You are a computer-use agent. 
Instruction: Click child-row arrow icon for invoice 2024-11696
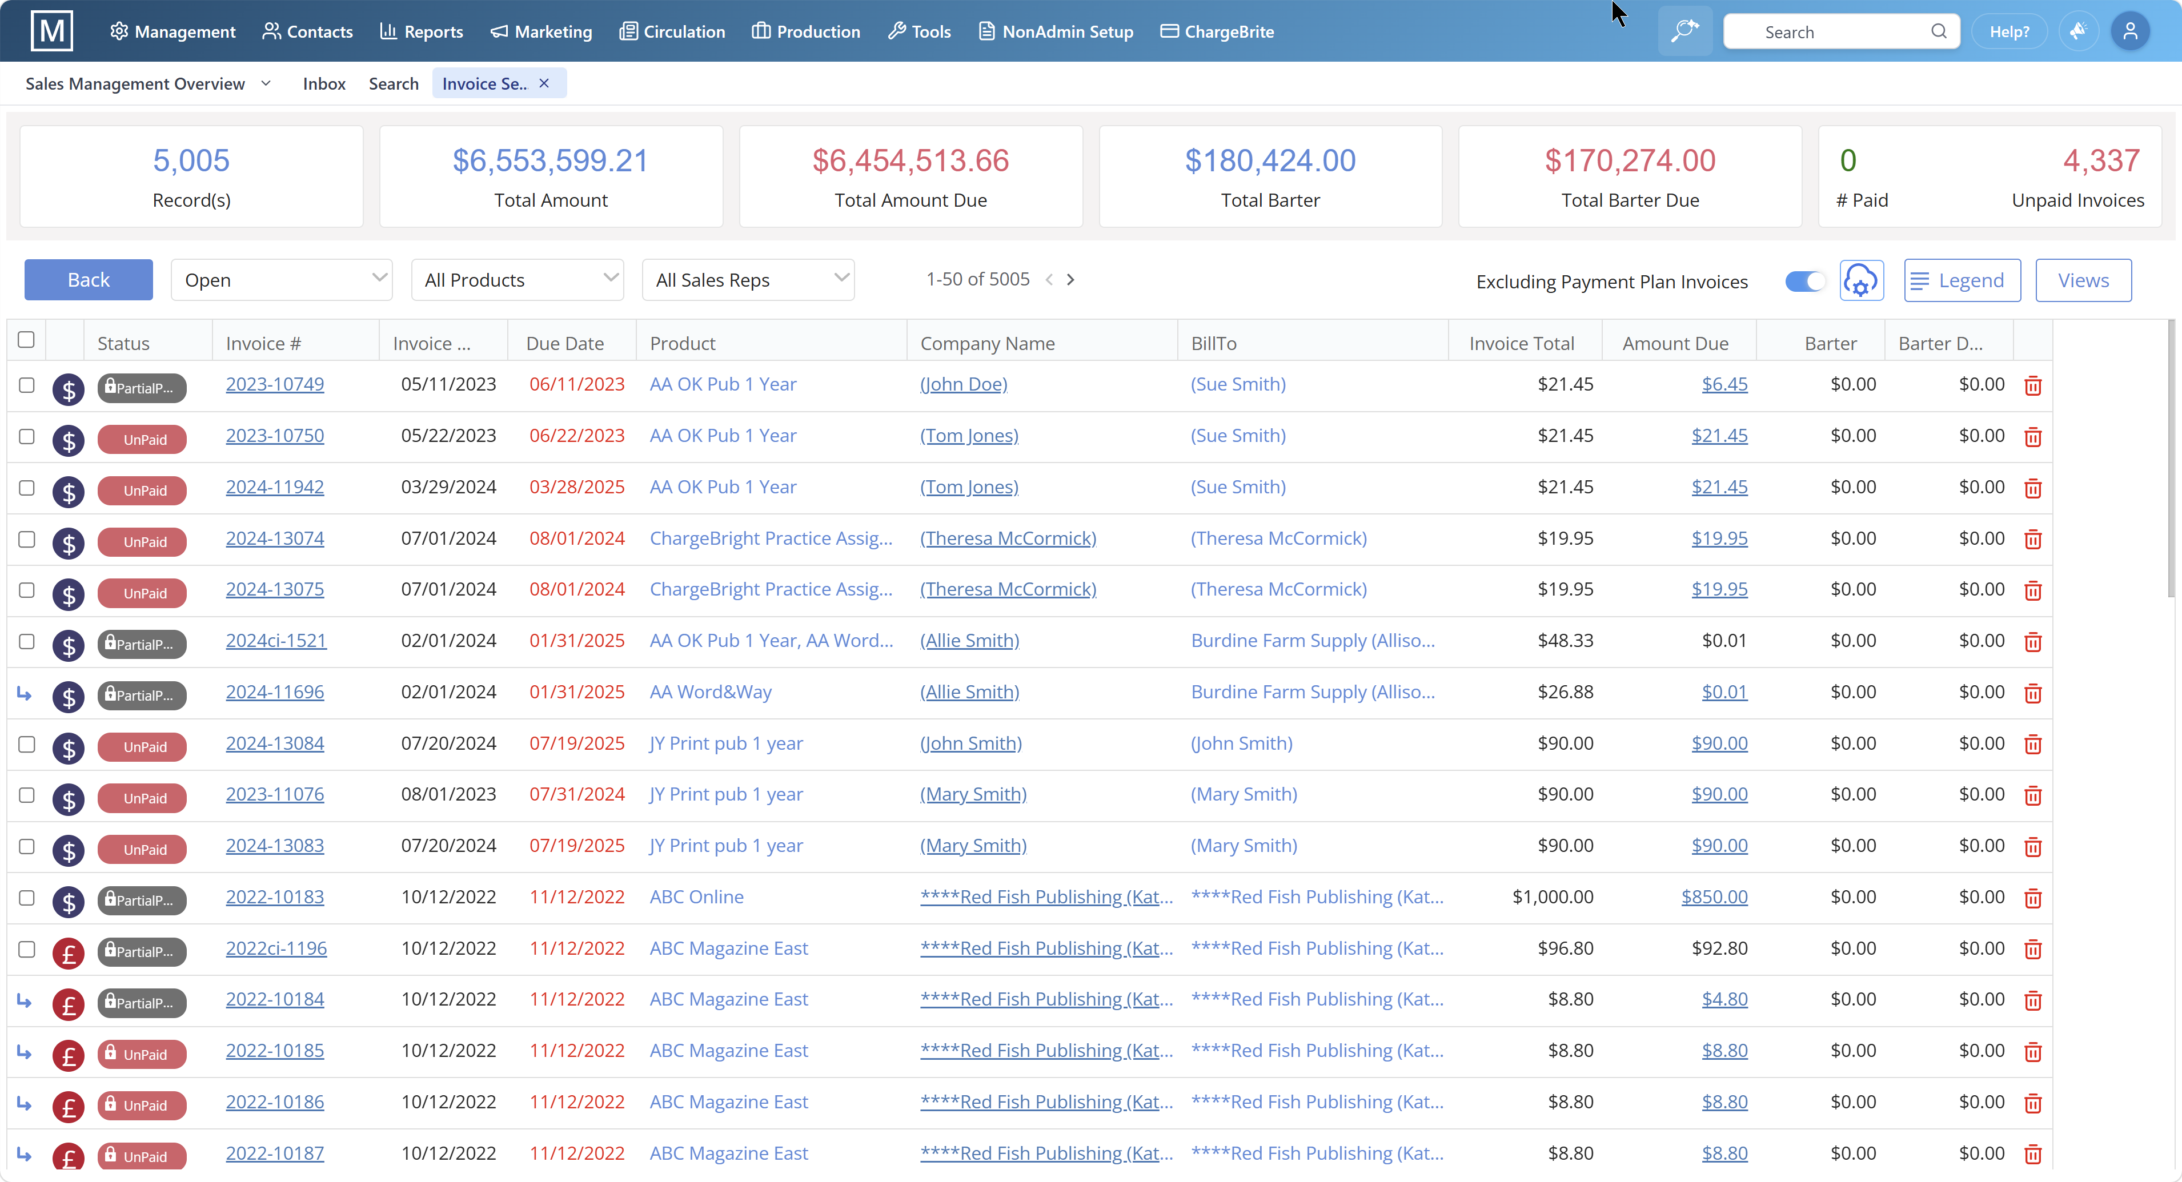pos(25,693)
